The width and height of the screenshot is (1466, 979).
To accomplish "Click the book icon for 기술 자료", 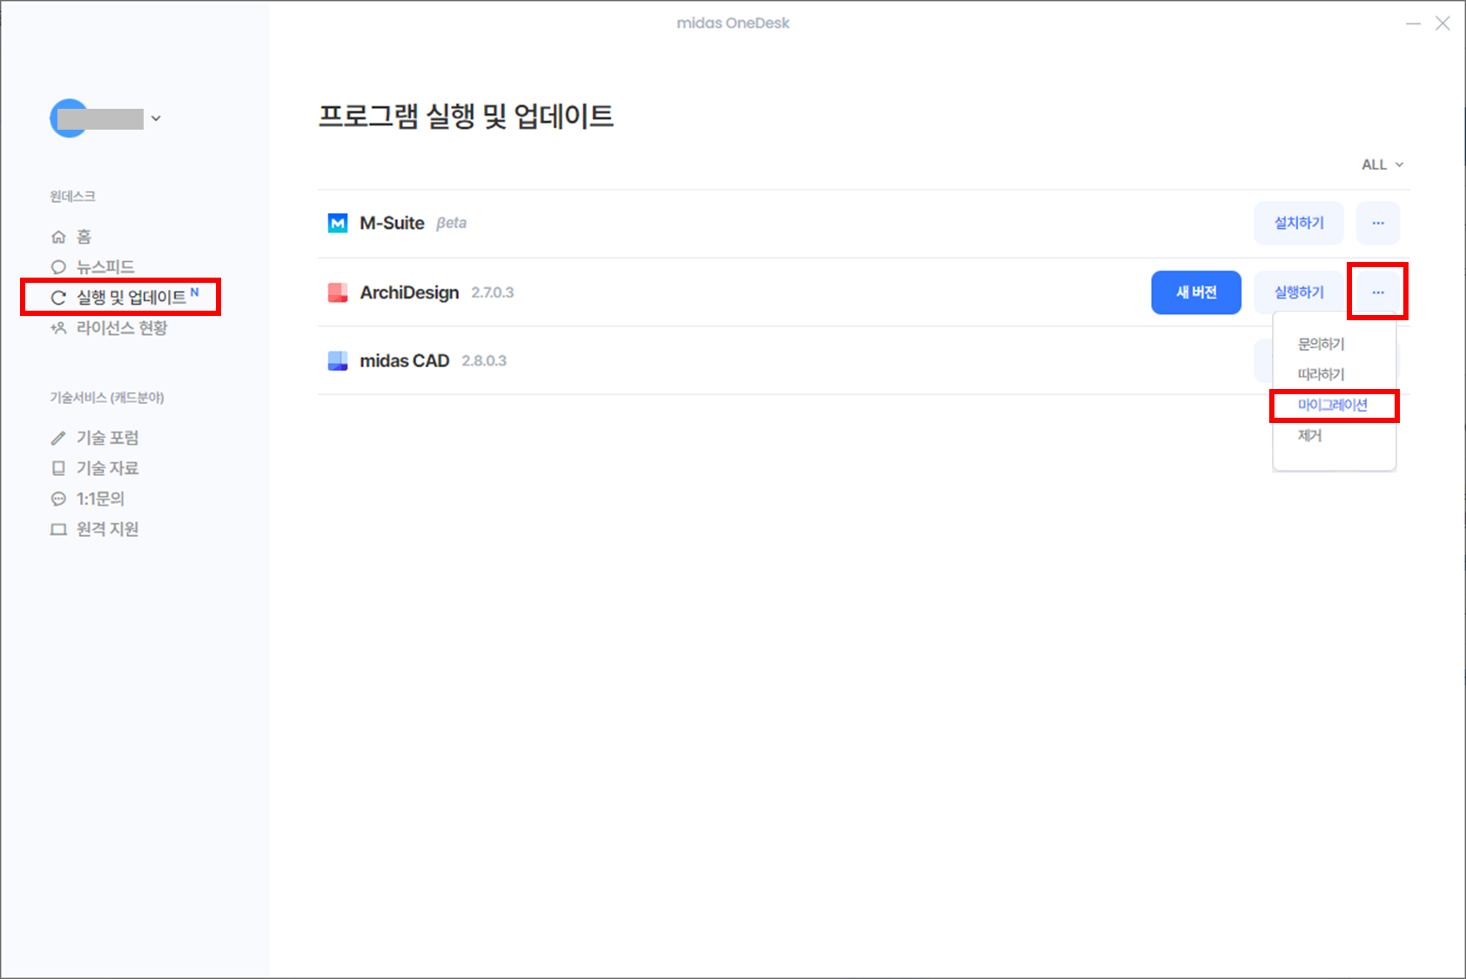I will click(58, 468).
